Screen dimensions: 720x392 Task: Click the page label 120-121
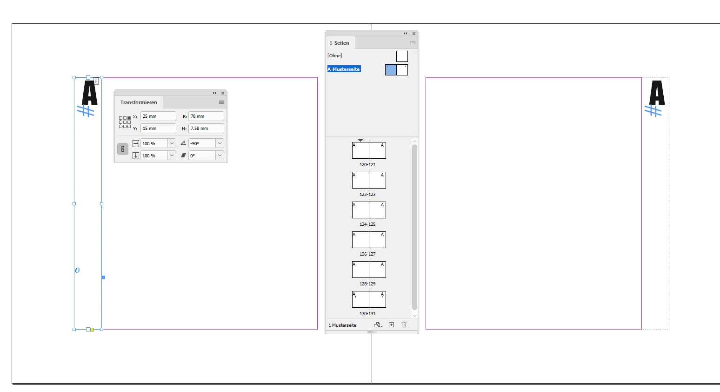367,165
